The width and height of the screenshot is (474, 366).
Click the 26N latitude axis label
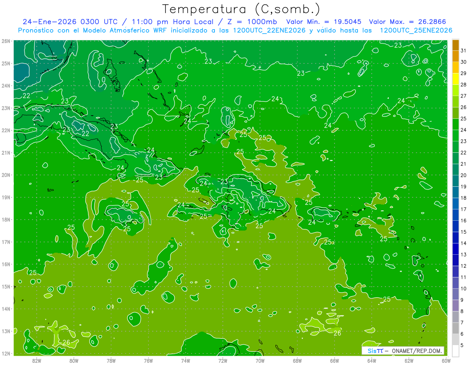pos(6,41)
